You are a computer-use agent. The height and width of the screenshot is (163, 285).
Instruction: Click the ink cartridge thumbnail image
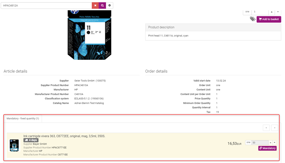tap(14, 145)
